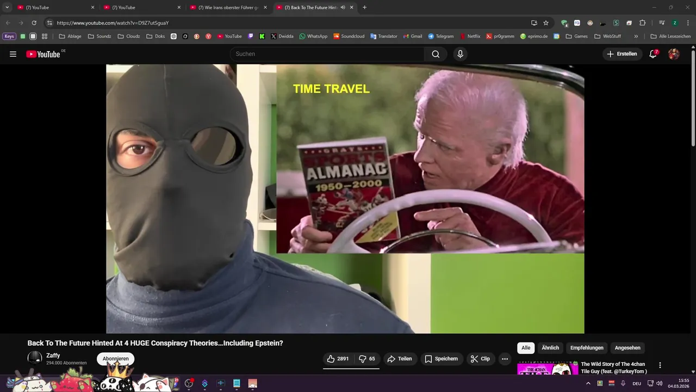This screenshot has height=392, width=696.
Task: Reload the page in the browser
Action: (x=34, y=23)
